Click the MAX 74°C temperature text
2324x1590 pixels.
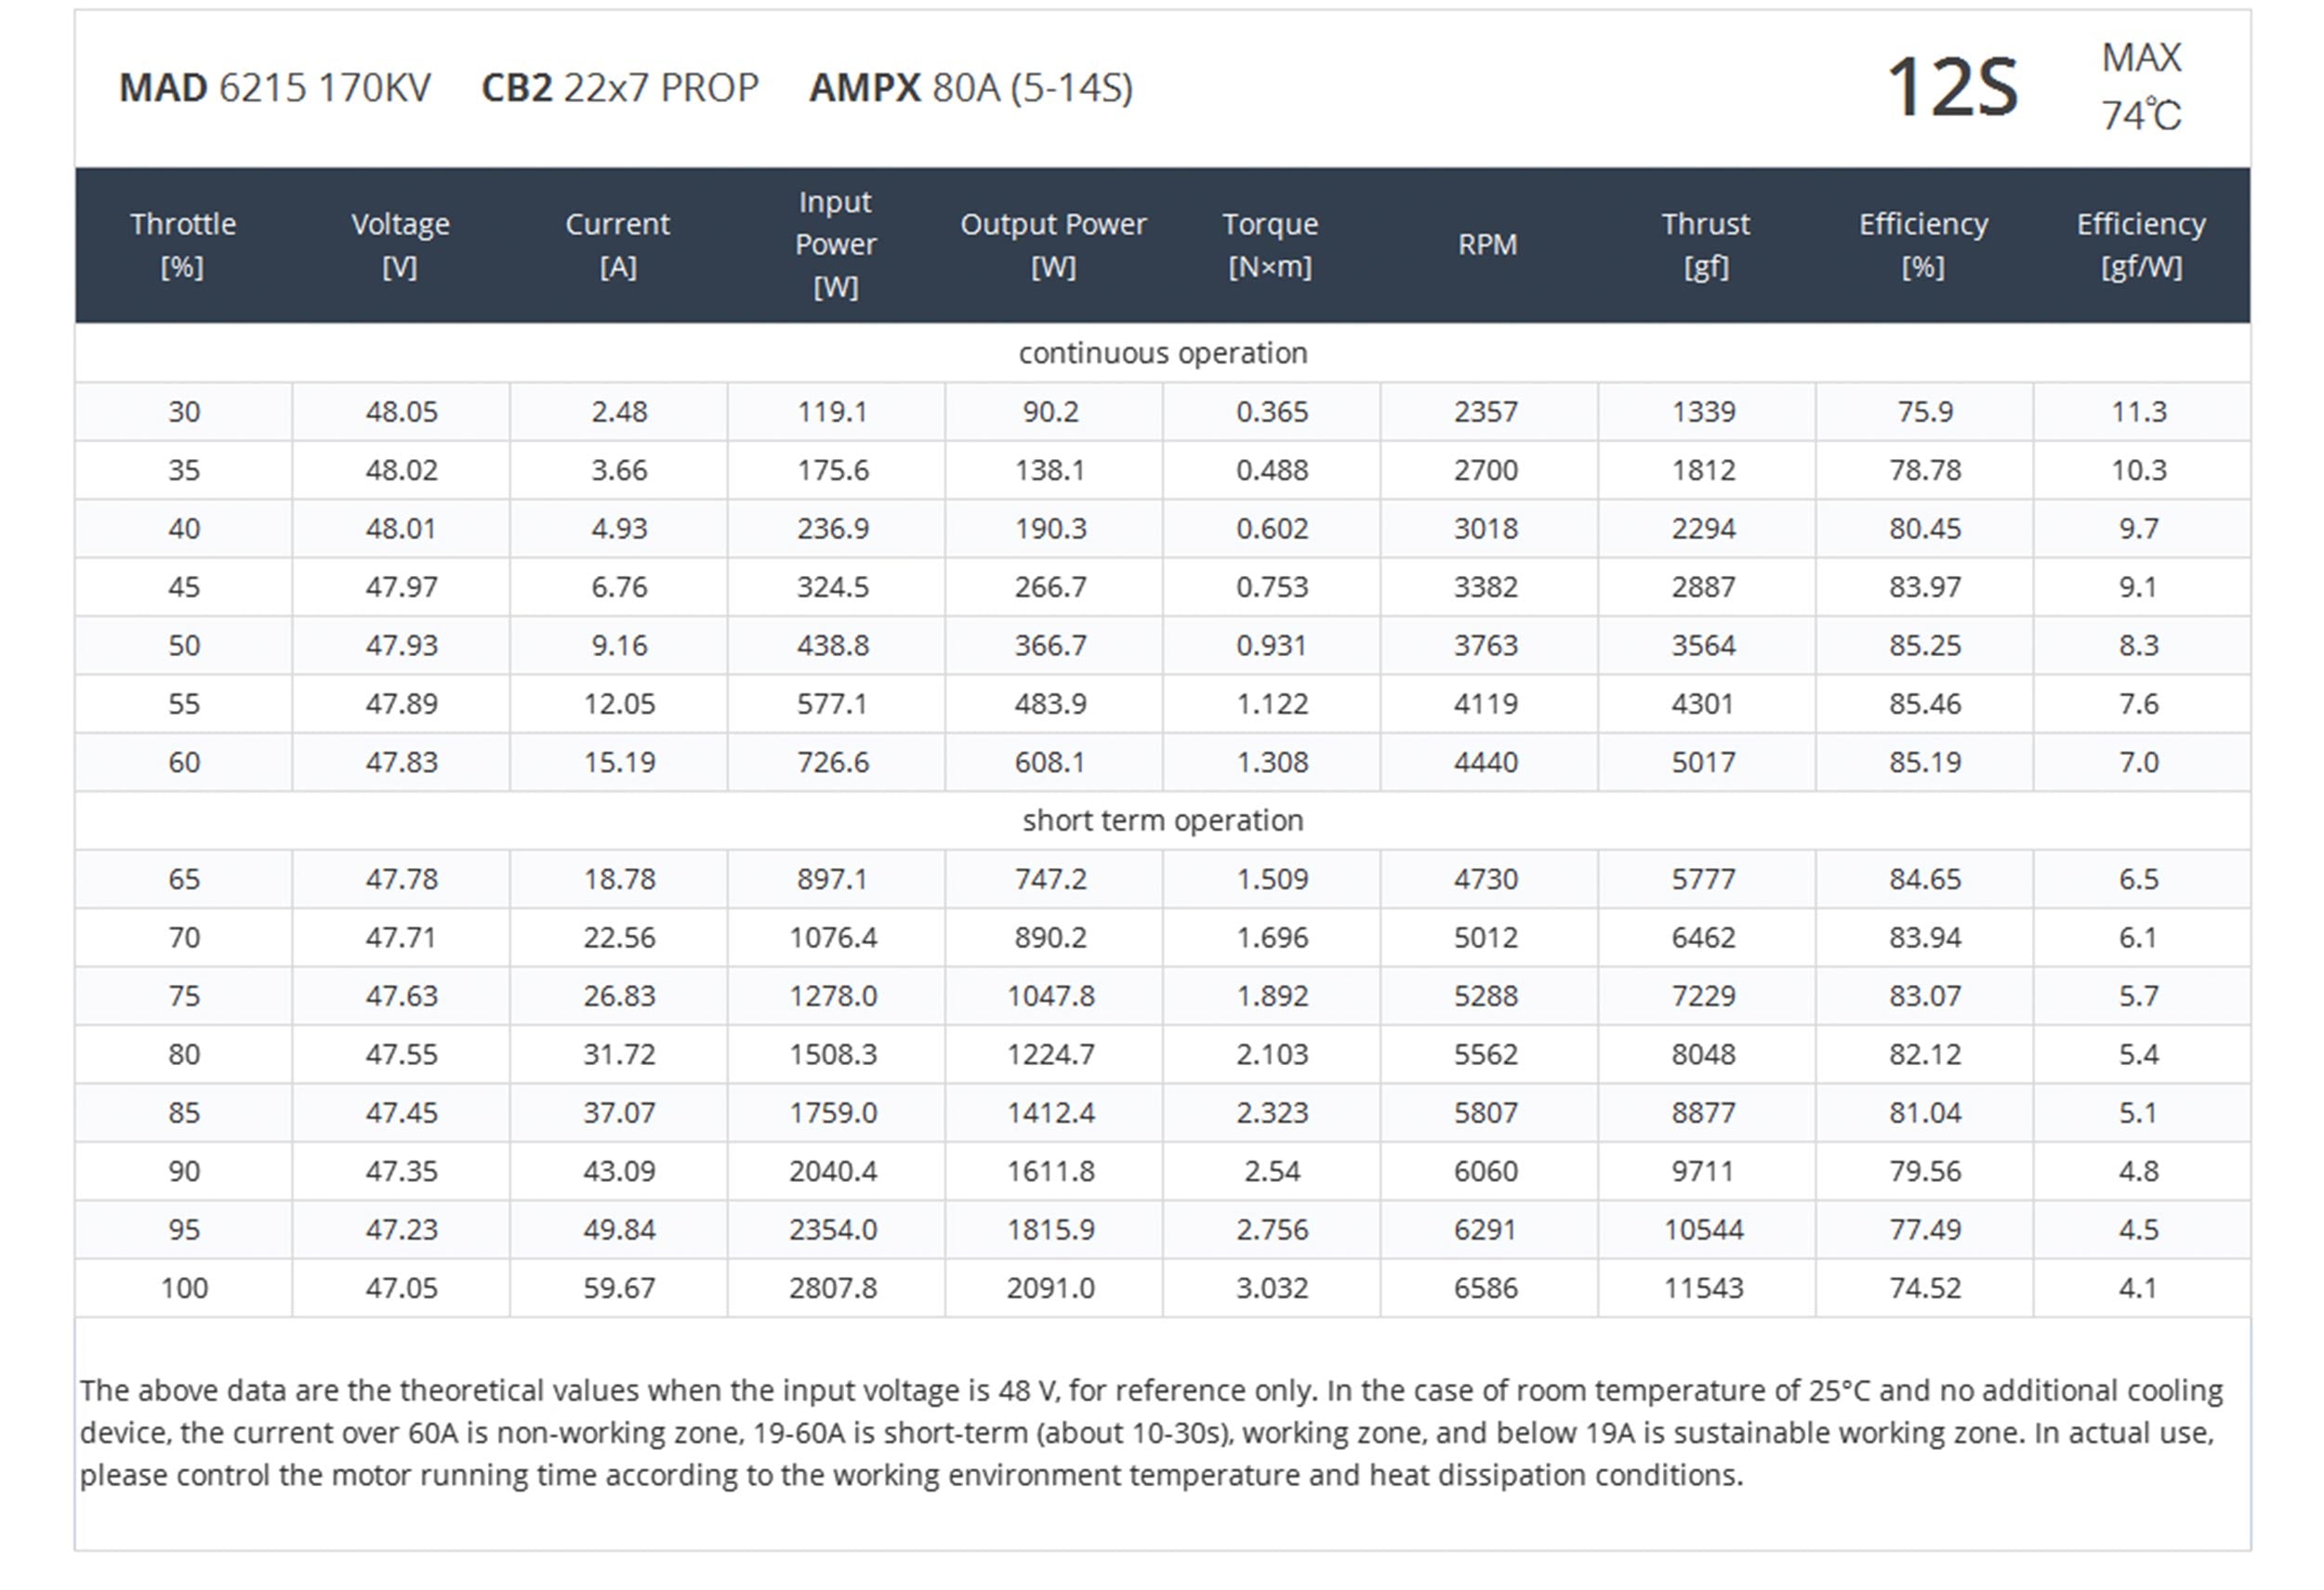2141,87
